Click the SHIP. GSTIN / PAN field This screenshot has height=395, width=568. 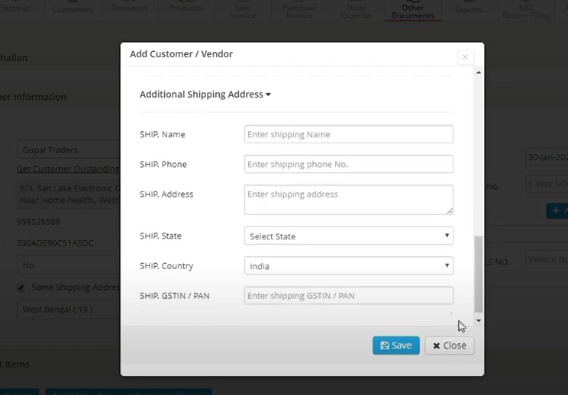tap(348, 296)
